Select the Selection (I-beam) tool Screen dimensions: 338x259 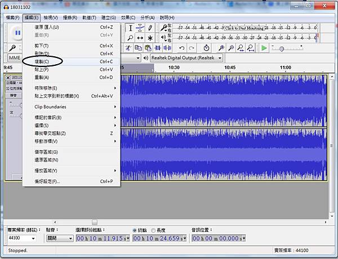pyautogui.click(x=130, y=28)
